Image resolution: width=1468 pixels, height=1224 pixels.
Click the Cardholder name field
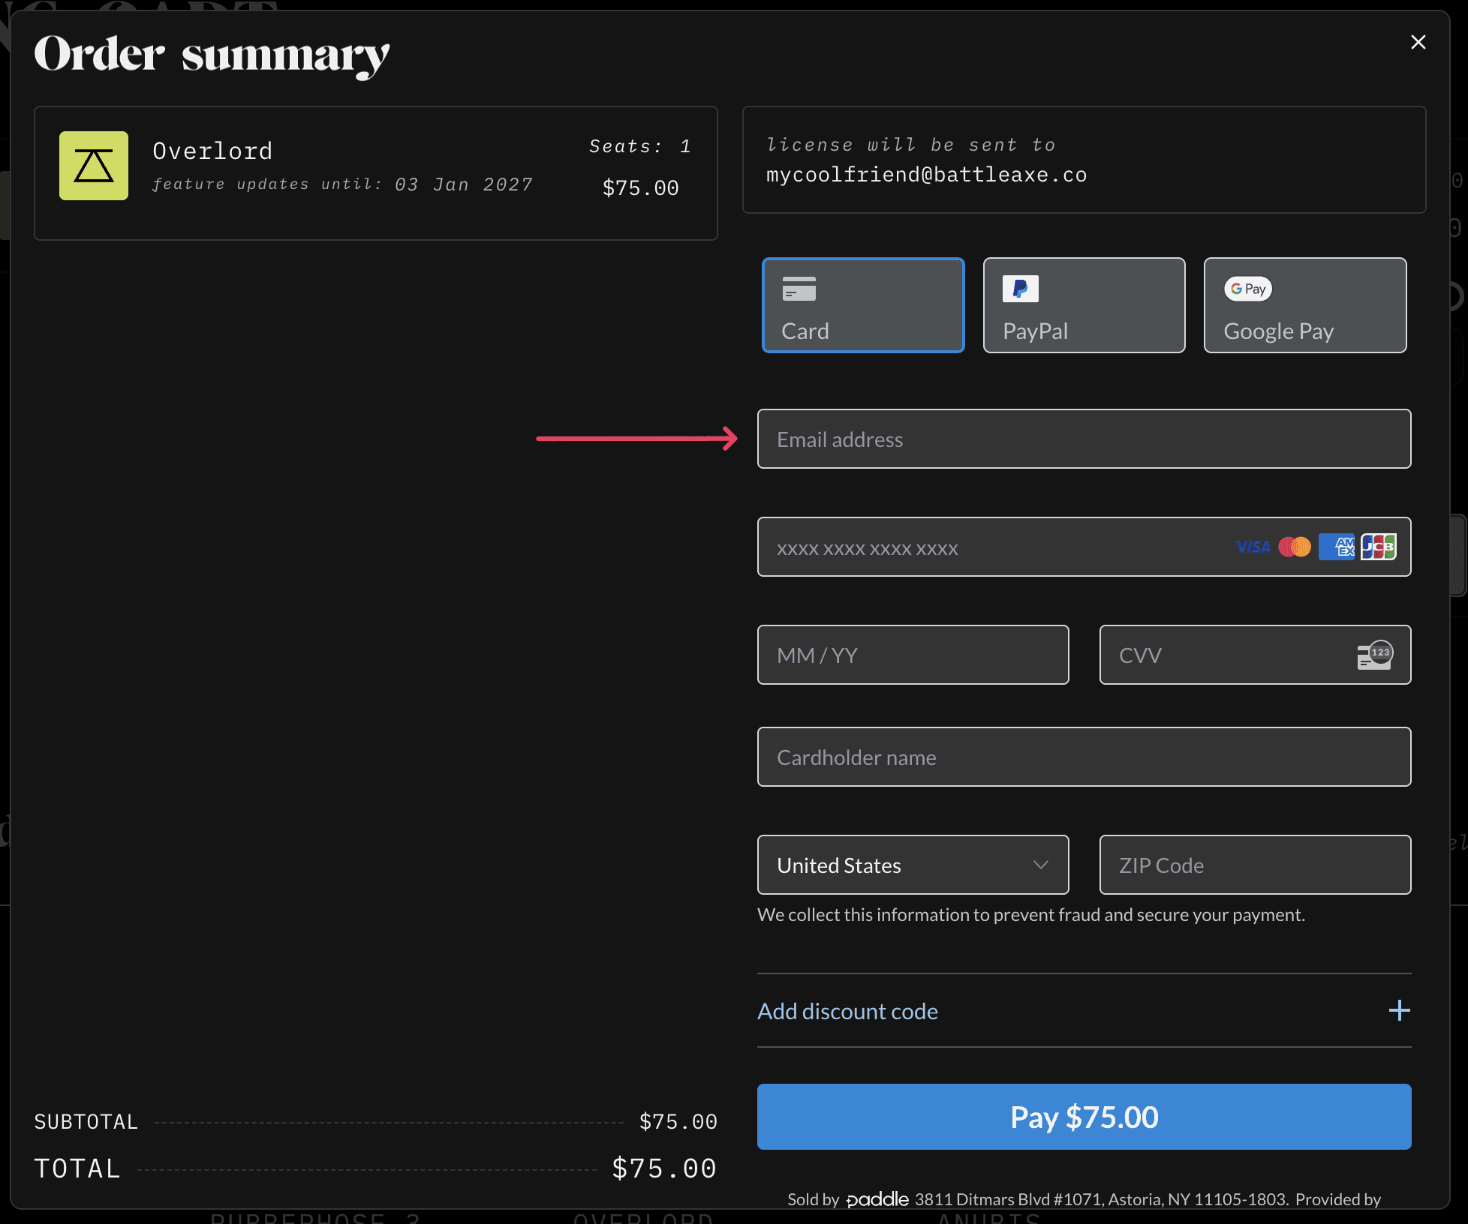tap(1084, 757)
